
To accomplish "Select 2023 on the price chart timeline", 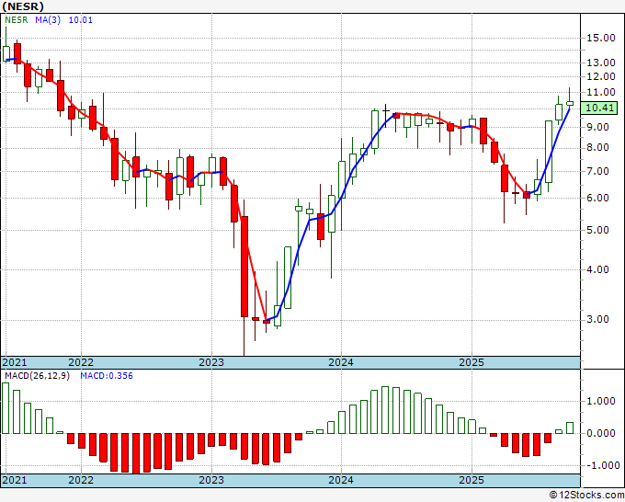I will [211, 362].
